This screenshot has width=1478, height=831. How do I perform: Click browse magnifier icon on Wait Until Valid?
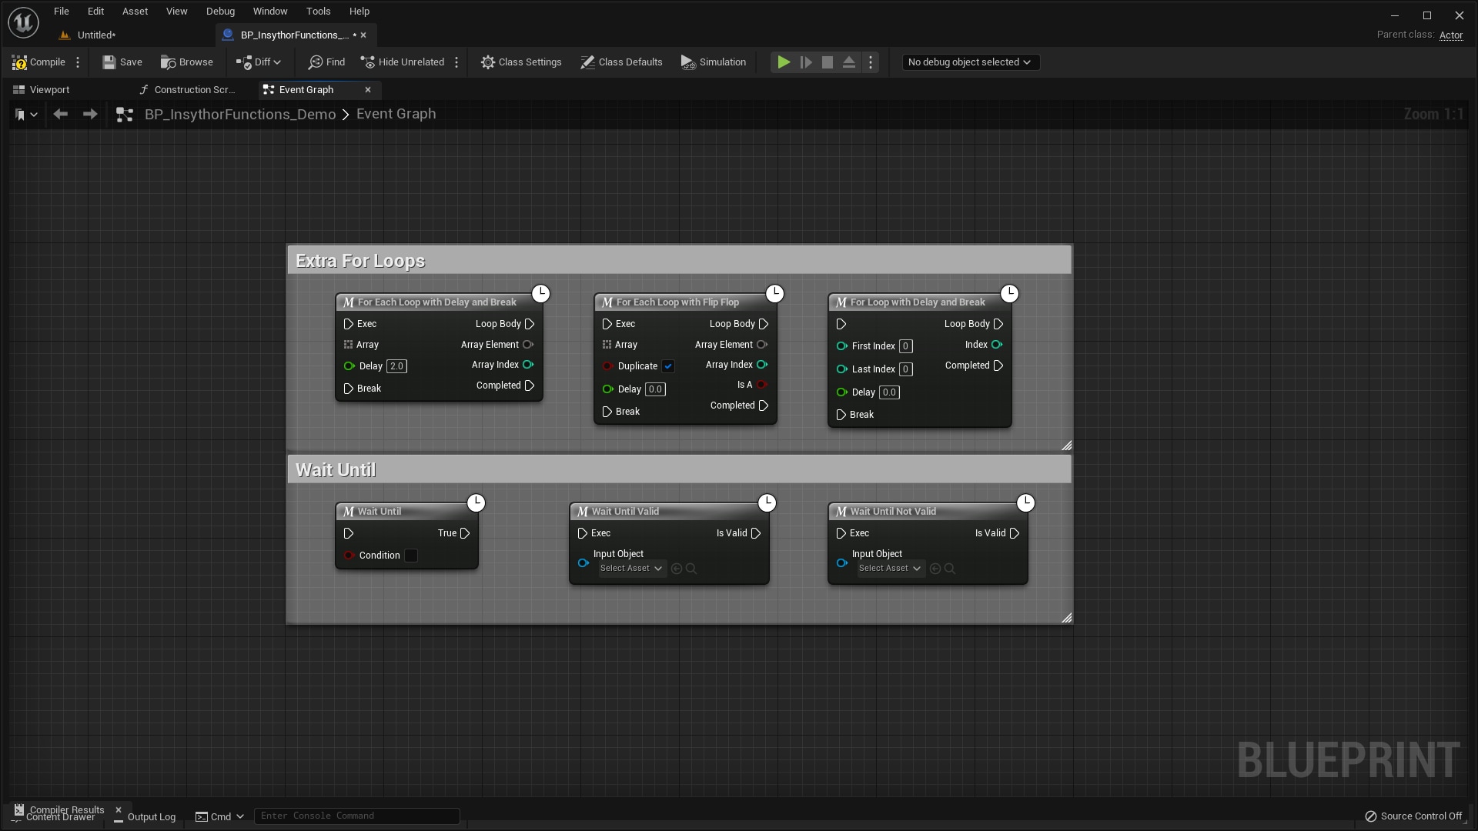pyautogui.click(x=691, y=569)
